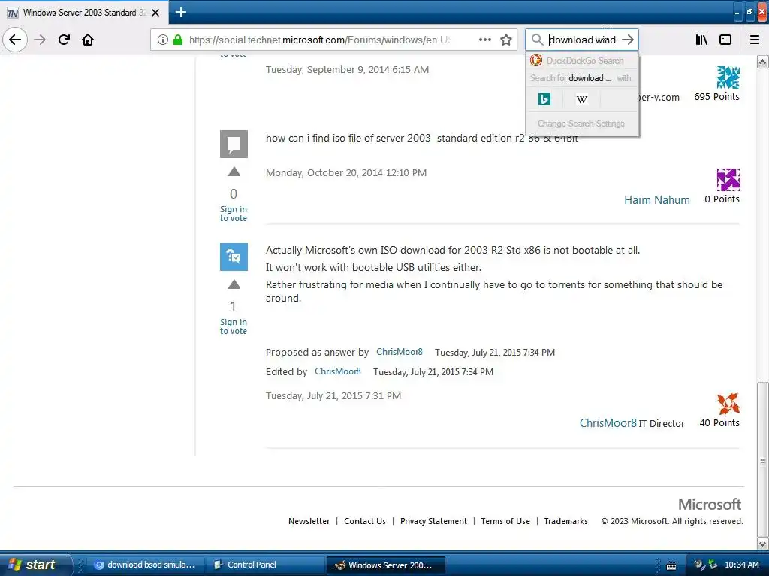The width and height of the screenshot is (769, 576).
Task: Click the gray reply bubble icon
Action: pos(234,144)
